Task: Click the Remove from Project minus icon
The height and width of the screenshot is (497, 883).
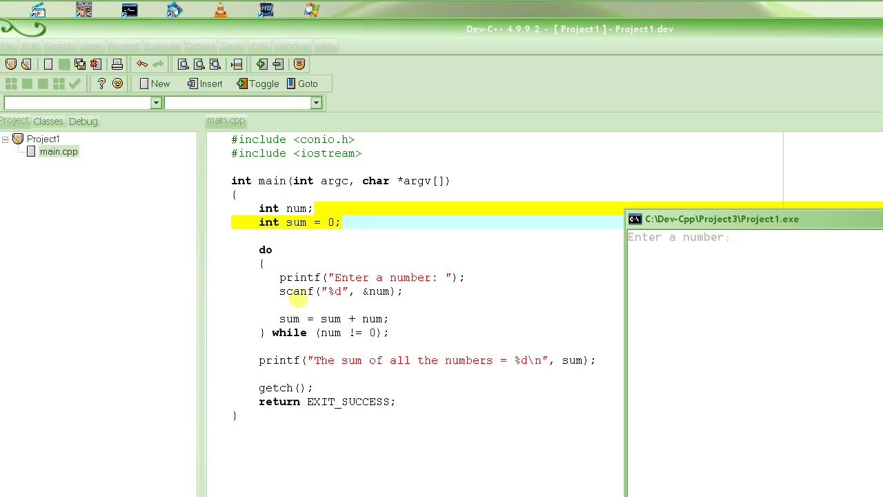Action: [278, 64]
